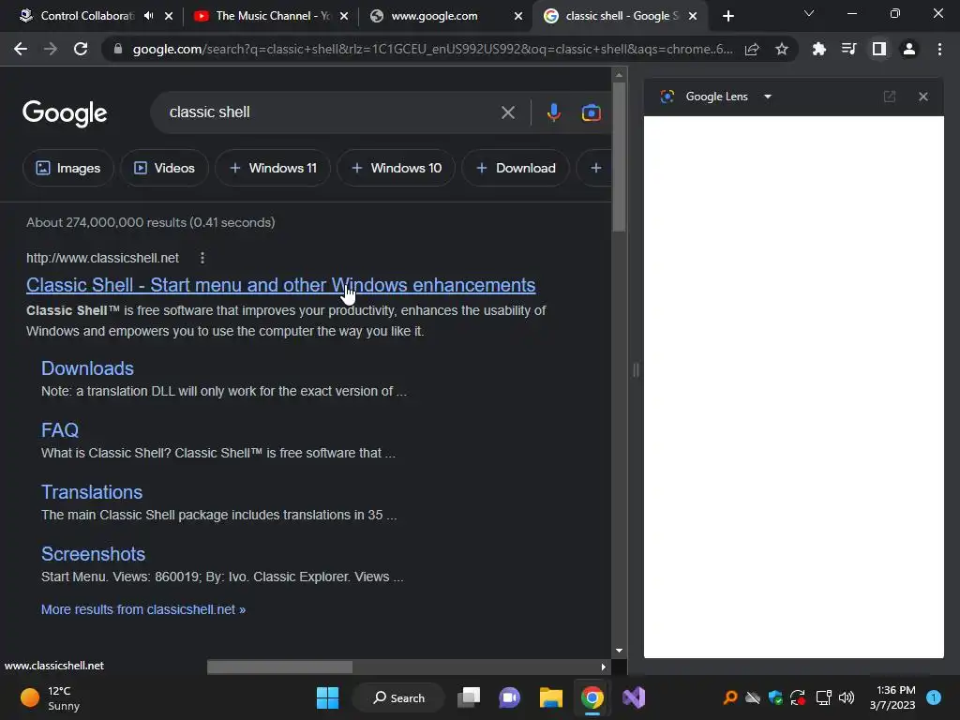The image size is (960, 720).
Task: Click the horizontal scrollbar right arrow
Action: pos(603,667)
